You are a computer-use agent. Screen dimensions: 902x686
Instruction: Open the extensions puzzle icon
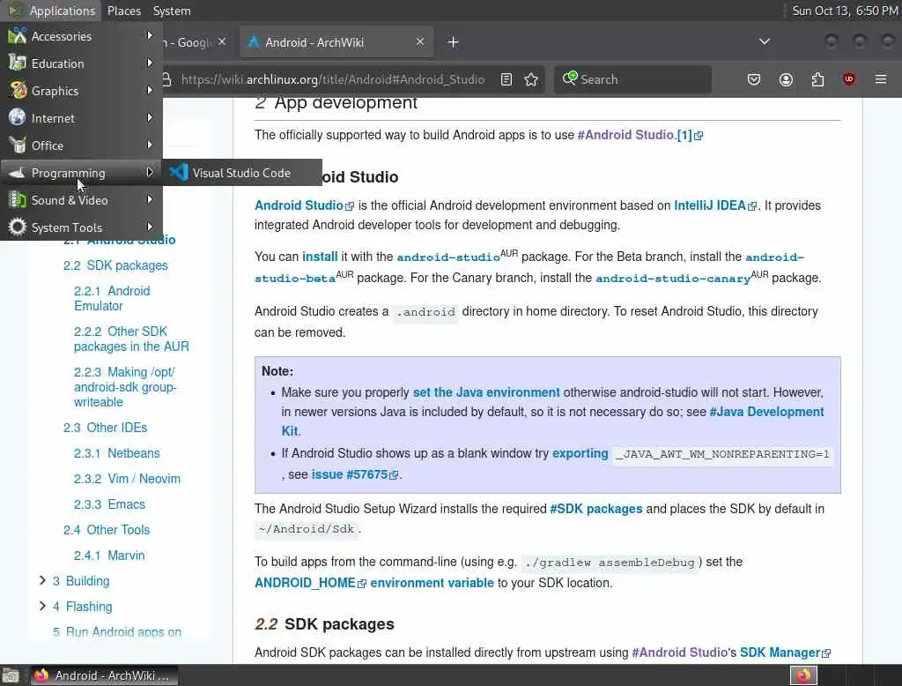[x=817, y=79]
